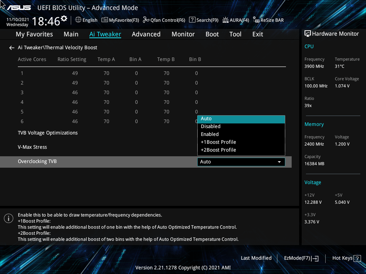This screenshot has height=274, width=366.
Task: Click the Temp B column header
Action: click(x=166, y=60)
